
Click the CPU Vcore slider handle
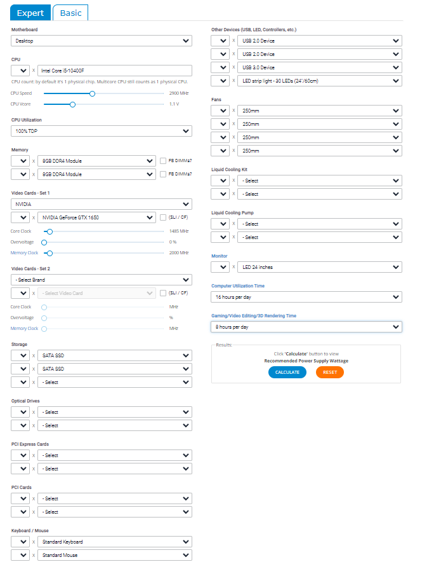pos(72,104)
